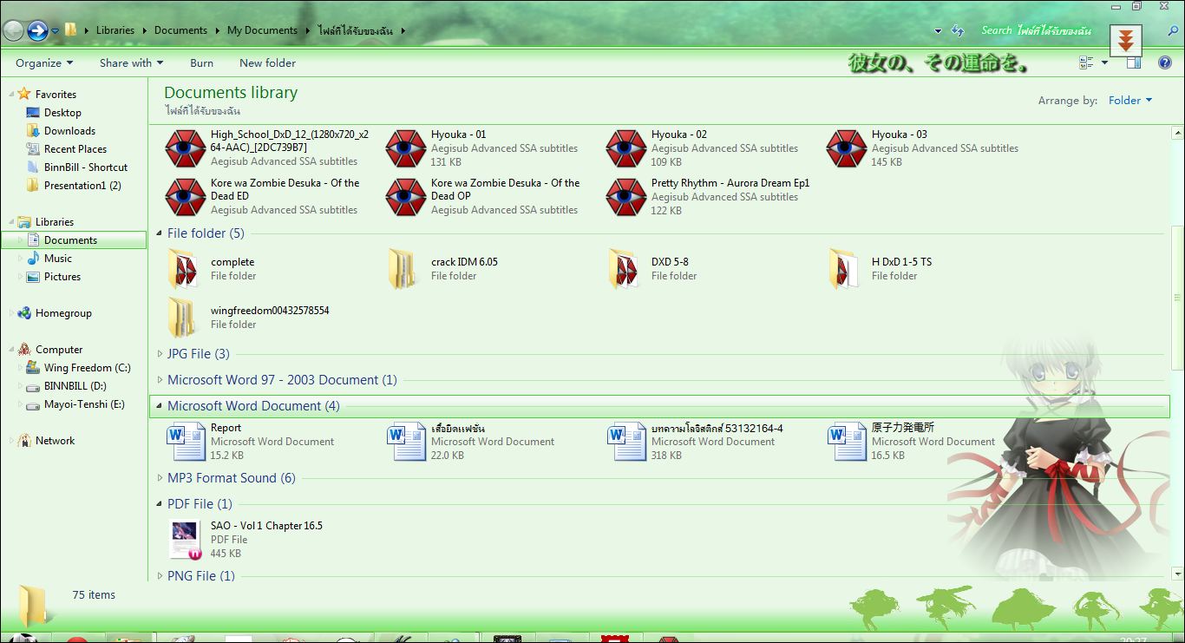The image size is (1185, 643).
Task: Click the Forward navigation arrow button
Action: click(37, 31)
